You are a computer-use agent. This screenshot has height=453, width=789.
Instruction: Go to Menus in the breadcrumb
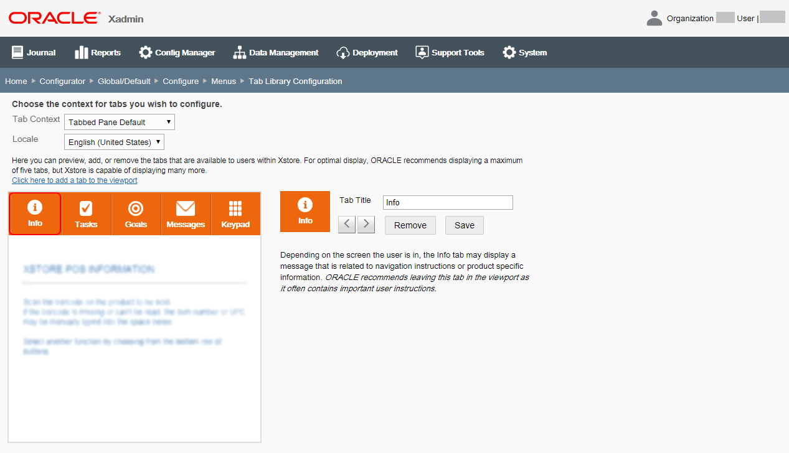click(x=224, y=81)
